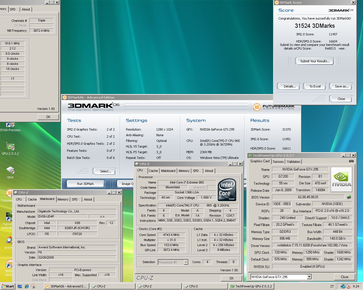Image resolution: width=363 pixels, height=290 pixels.
Task: Click OK in the top-left CPU-Z window
Action: tap(48, 117)
